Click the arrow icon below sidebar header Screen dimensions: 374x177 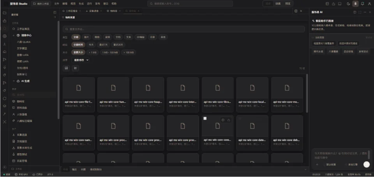tap(55, 17)
